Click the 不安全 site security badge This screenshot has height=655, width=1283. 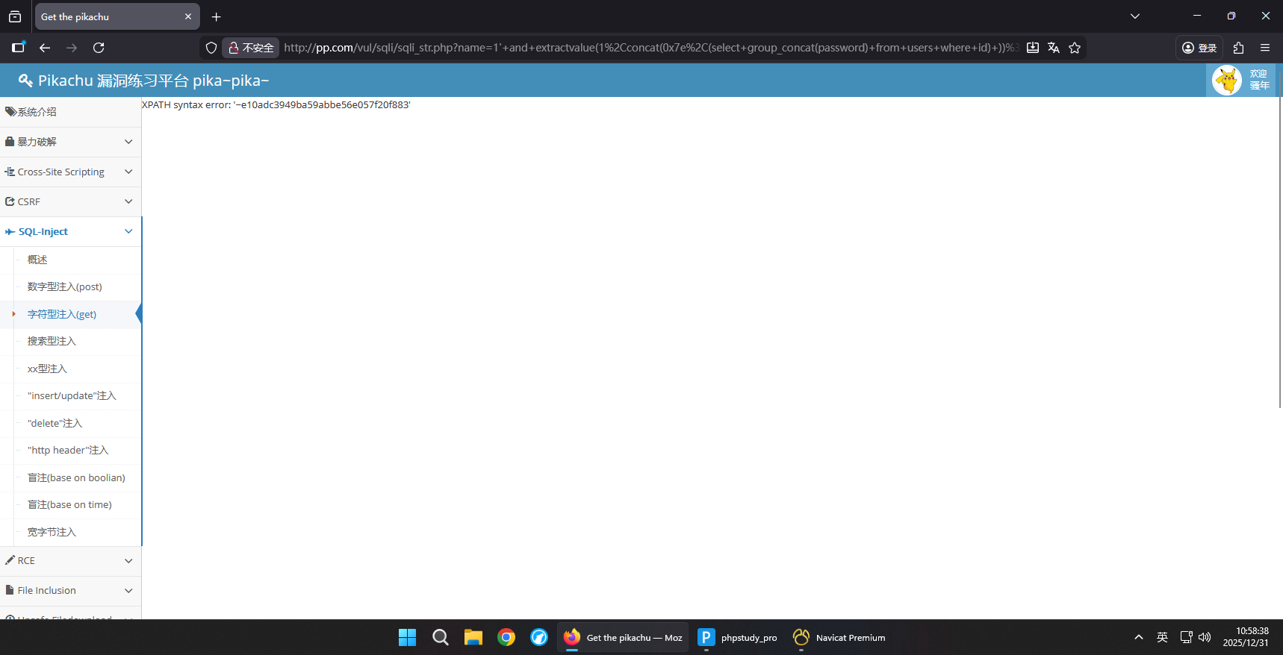pos(251,48)
